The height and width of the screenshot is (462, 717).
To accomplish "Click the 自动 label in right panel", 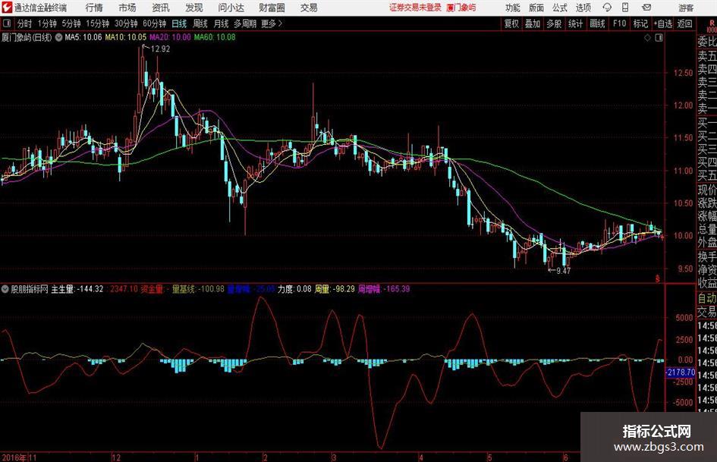I will pos(707,298).
